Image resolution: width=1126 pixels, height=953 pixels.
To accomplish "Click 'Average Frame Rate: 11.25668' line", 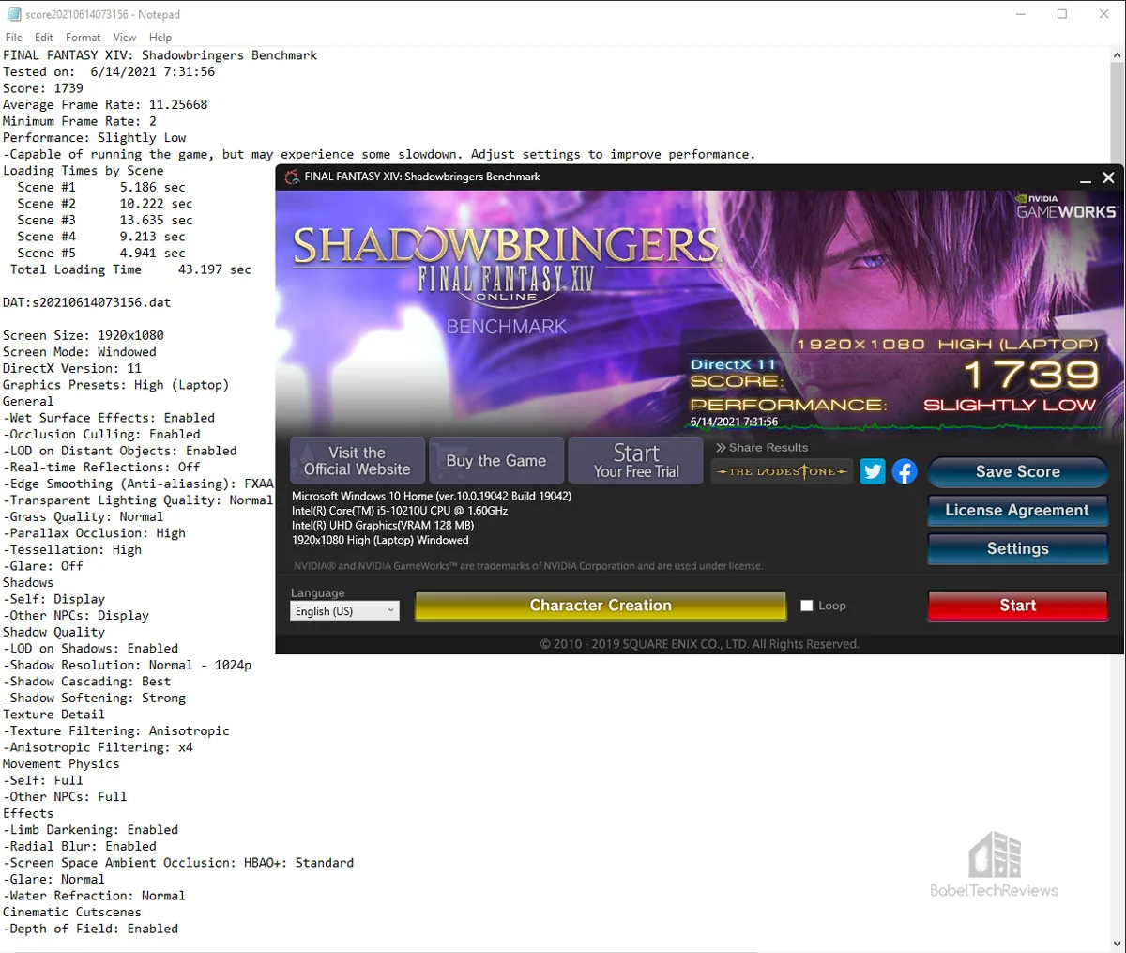I will [105, 104].
